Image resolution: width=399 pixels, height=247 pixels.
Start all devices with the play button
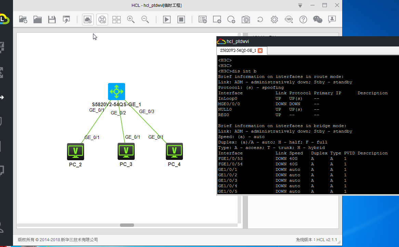pos(167,19)
